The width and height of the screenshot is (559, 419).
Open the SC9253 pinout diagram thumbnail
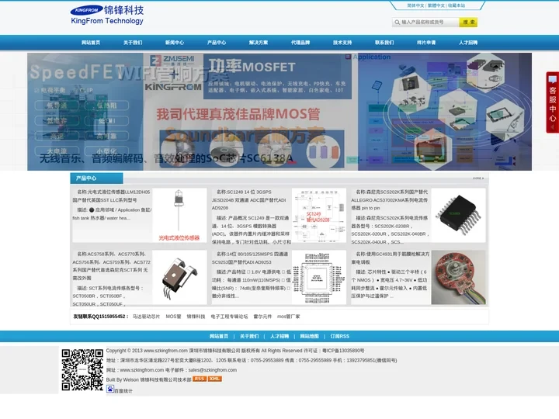pos(319,277)
